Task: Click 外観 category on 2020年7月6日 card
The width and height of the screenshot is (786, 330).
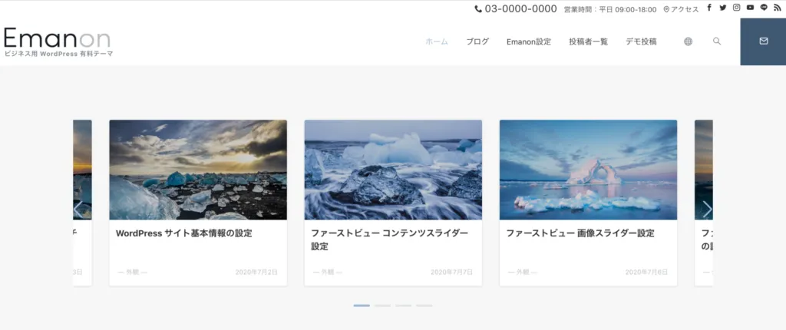Action: point(522,272)
